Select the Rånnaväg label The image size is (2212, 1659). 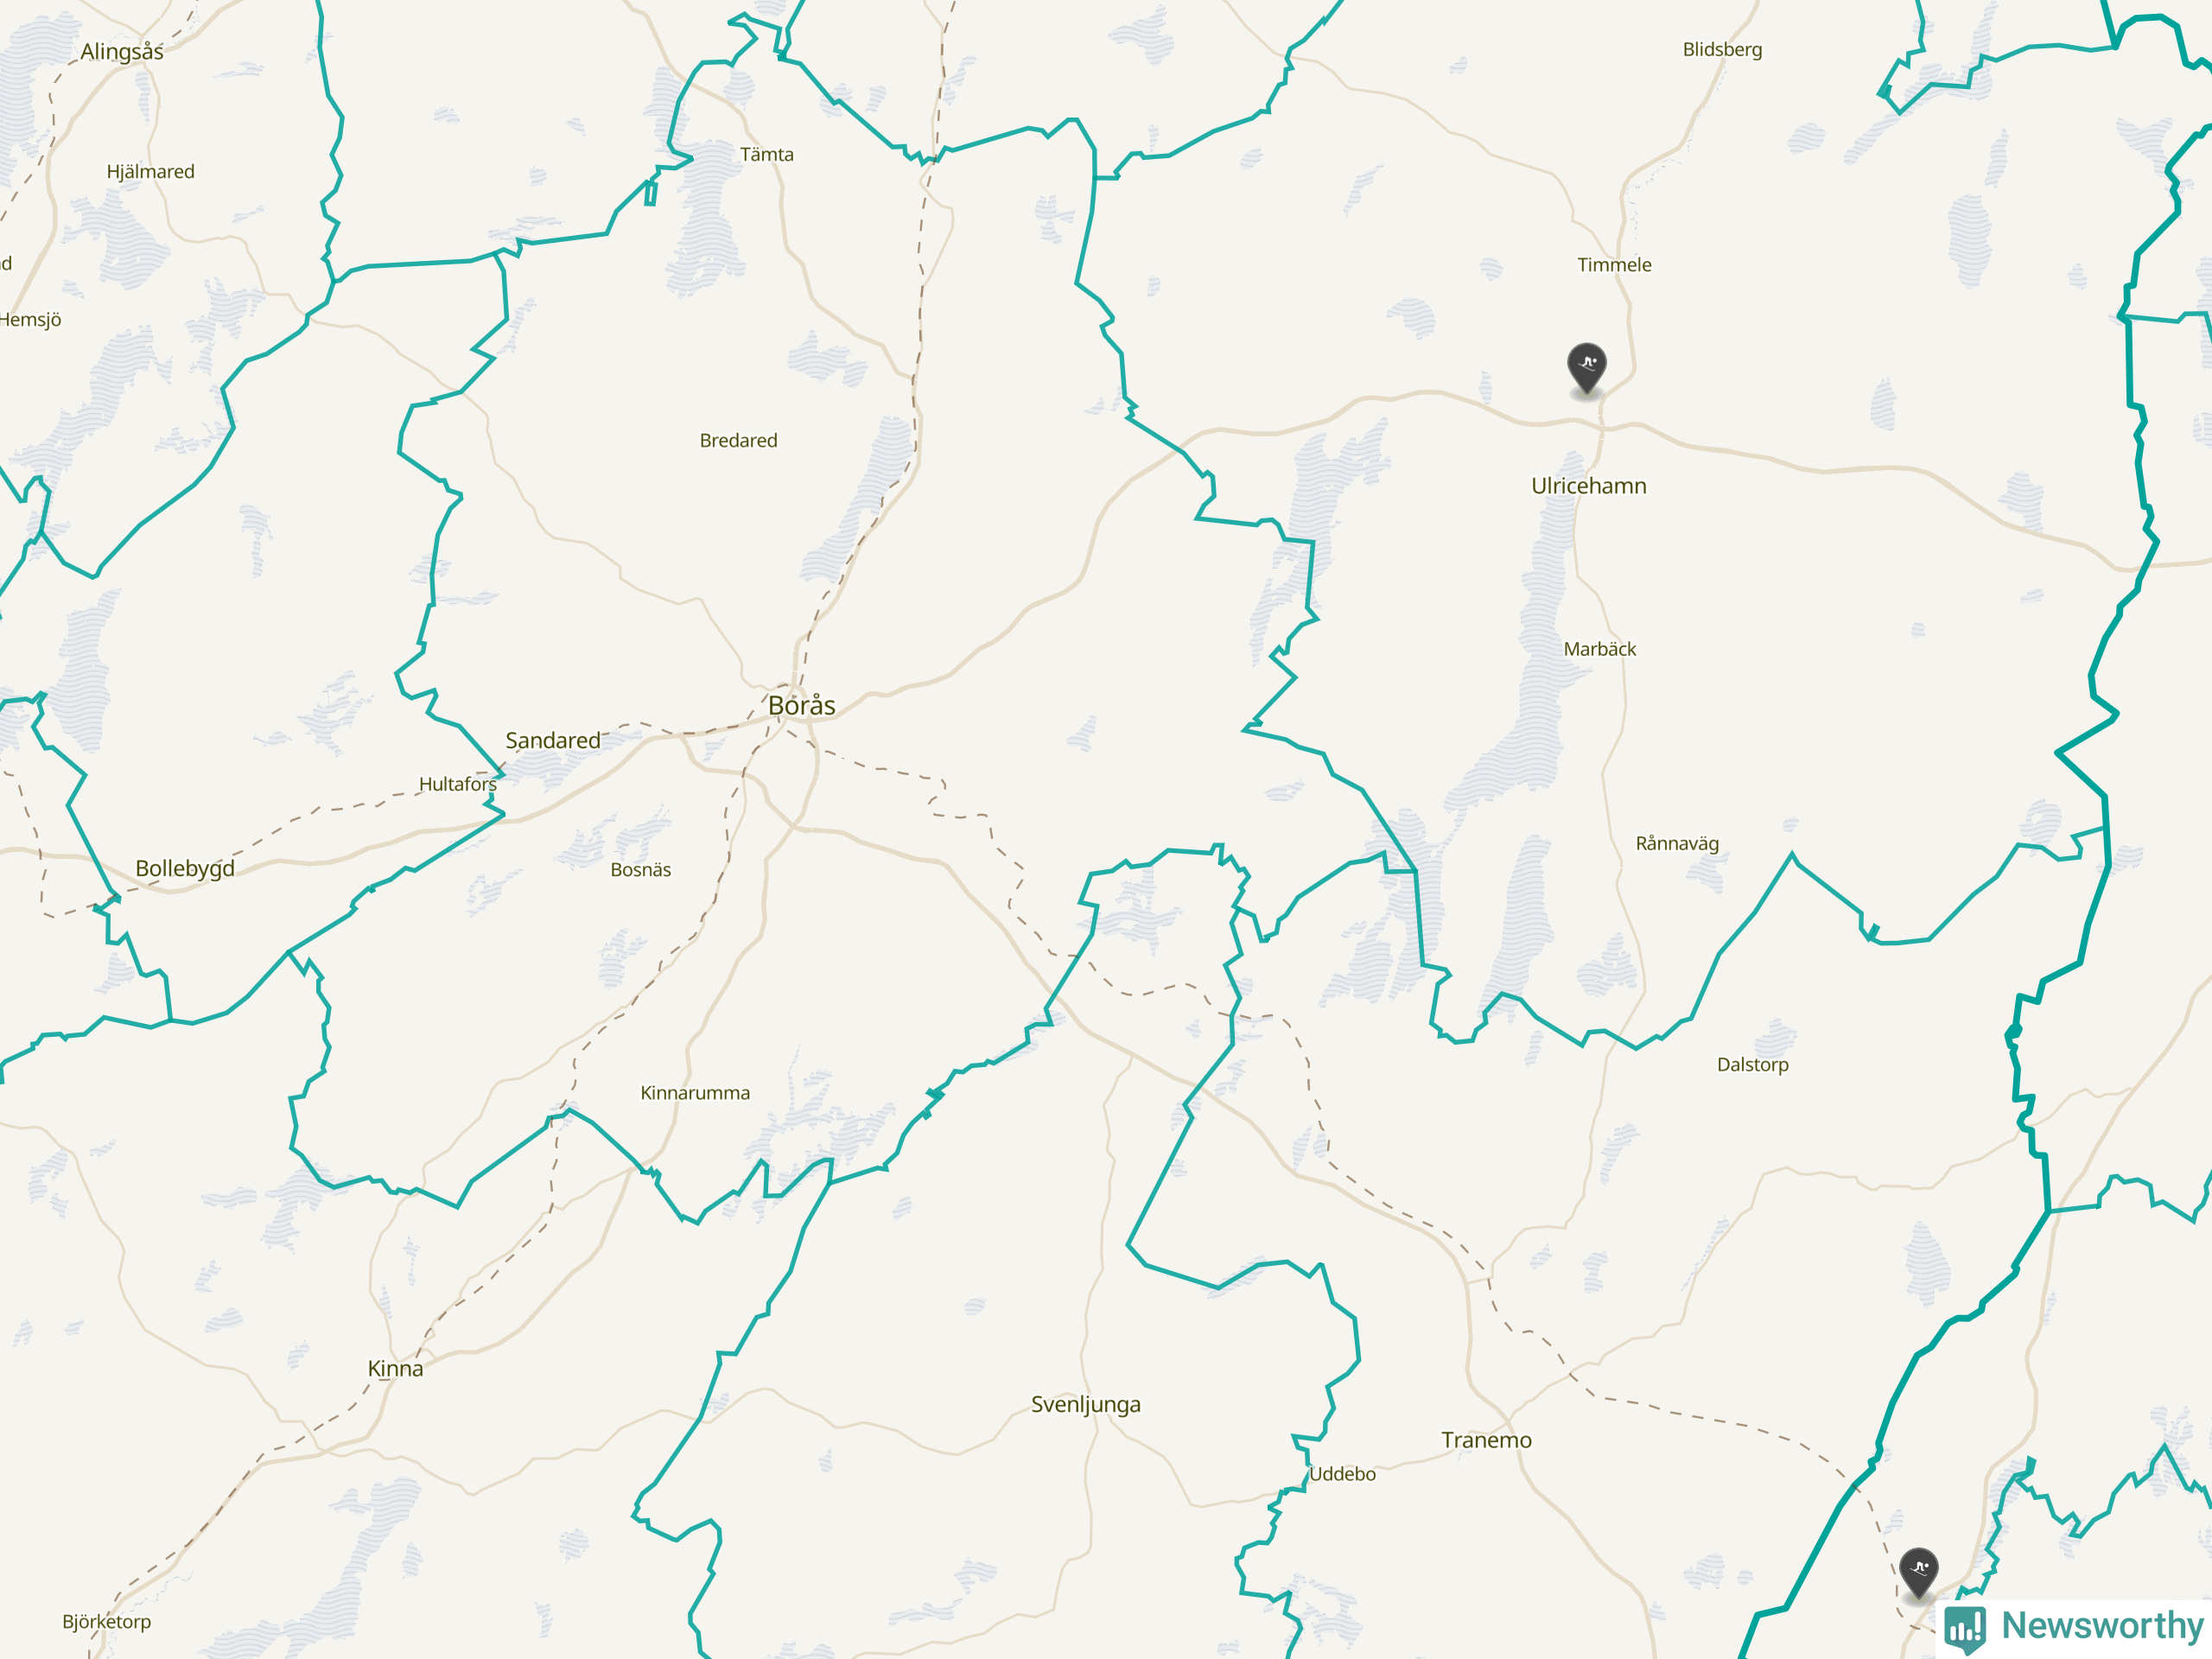[1677, 844]
